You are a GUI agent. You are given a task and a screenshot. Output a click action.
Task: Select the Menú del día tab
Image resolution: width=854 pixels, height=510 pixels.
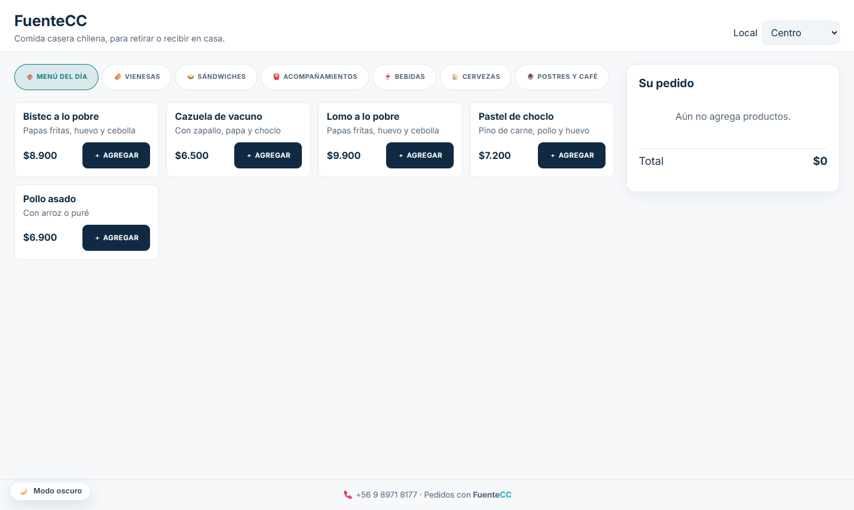click(x=56, y=77)
